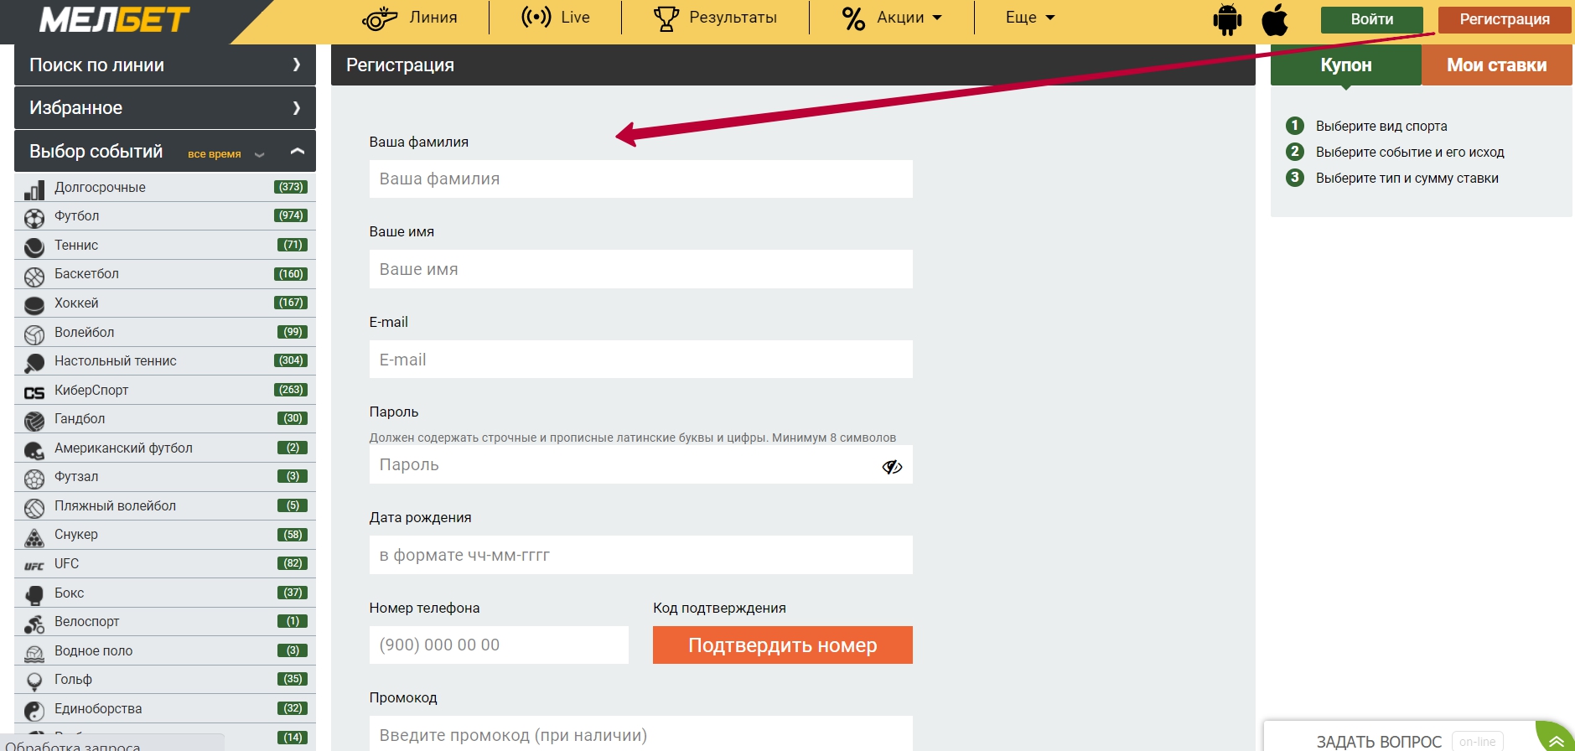The width and height of the screenshot is (1575, 751).
Task: Toggle password visibility eye icon
Action: (892, 466)
